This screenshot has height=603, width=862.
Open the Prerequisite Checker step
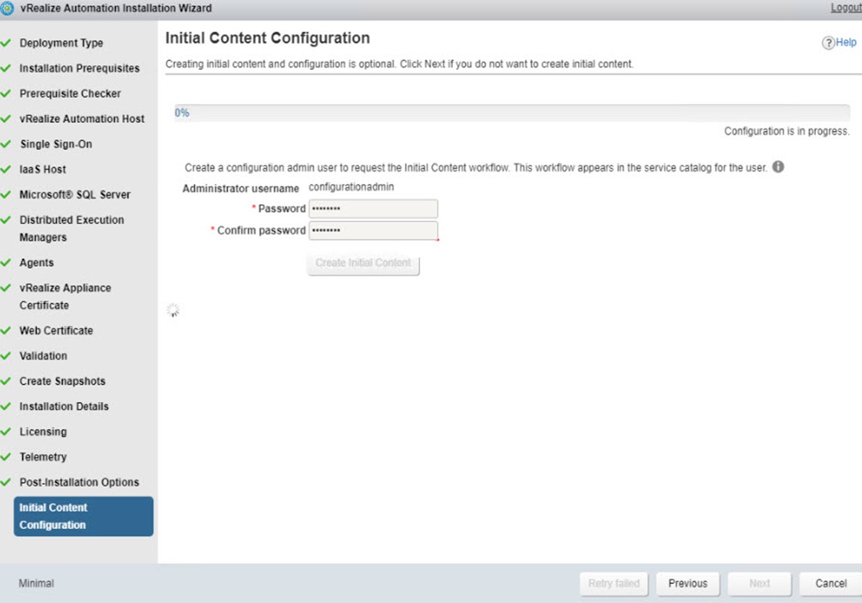point(70,94)
